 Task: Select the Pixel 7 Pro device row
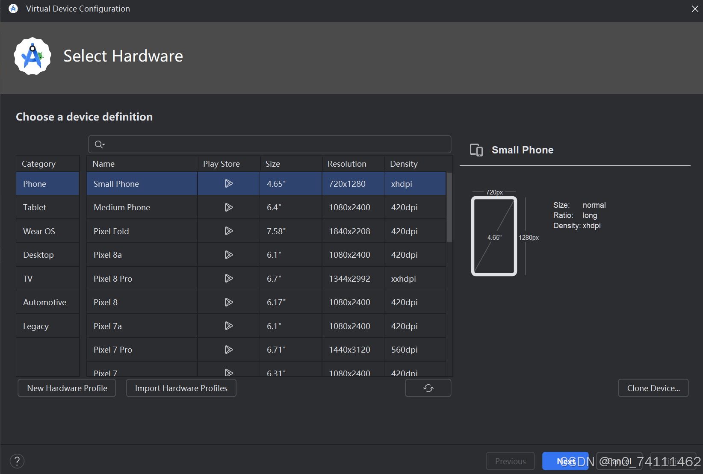coord(266,350)
